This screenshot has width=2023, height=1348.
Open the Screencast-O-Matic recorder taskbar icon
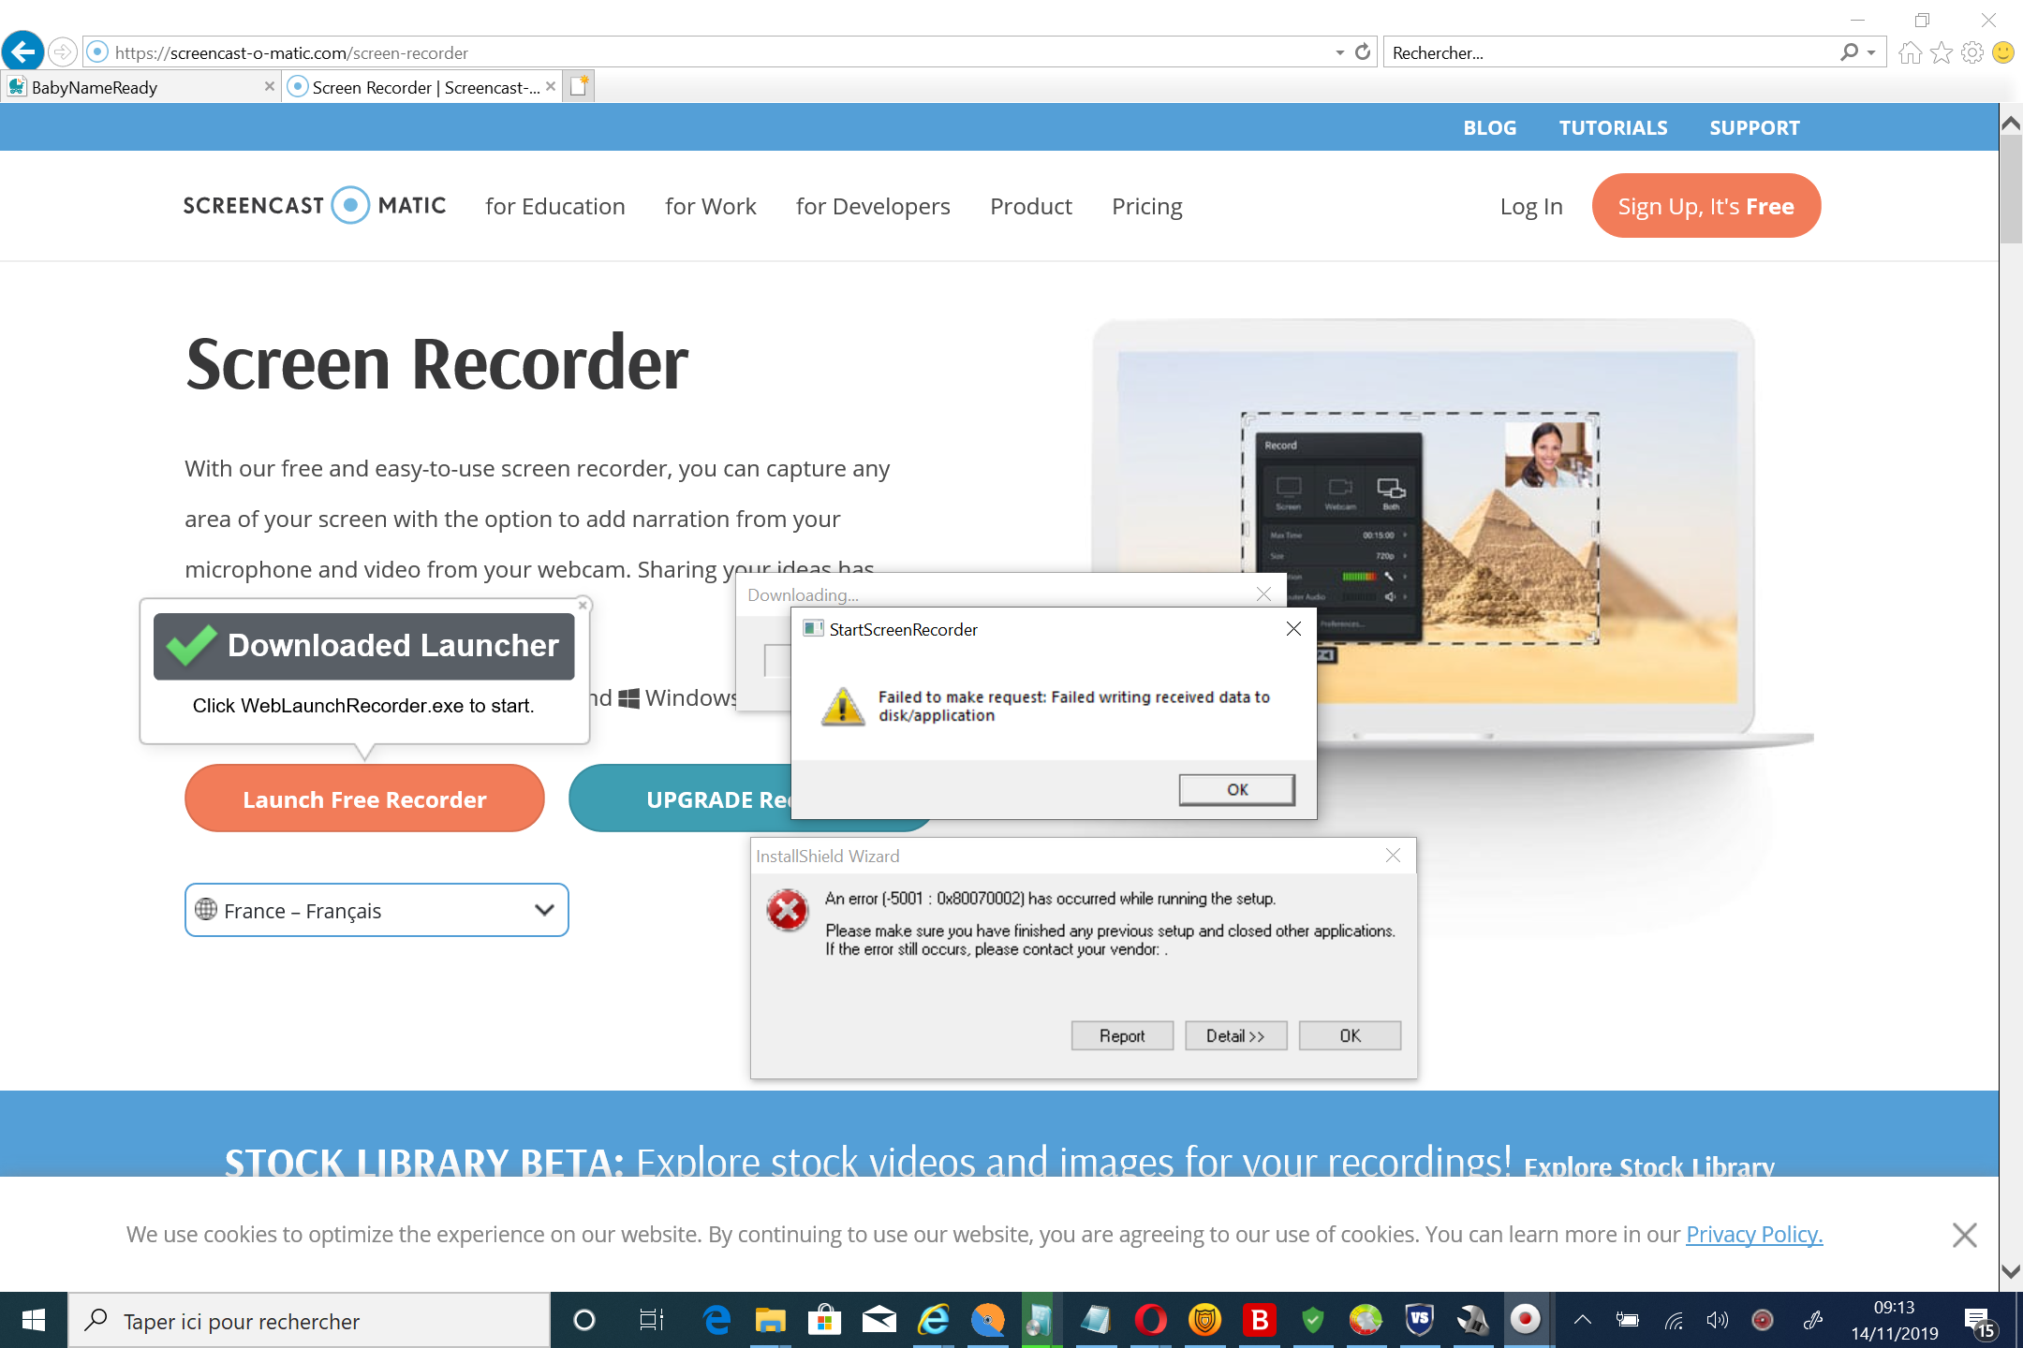1526,1320
